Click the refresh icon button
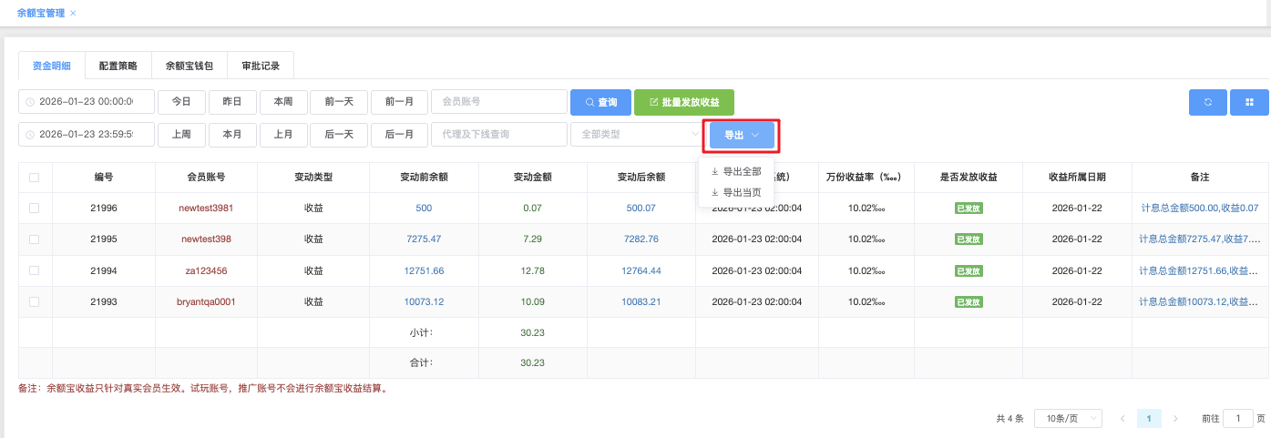The width and height of the screenshot is (1271, 438). (x=1207, y=102)
